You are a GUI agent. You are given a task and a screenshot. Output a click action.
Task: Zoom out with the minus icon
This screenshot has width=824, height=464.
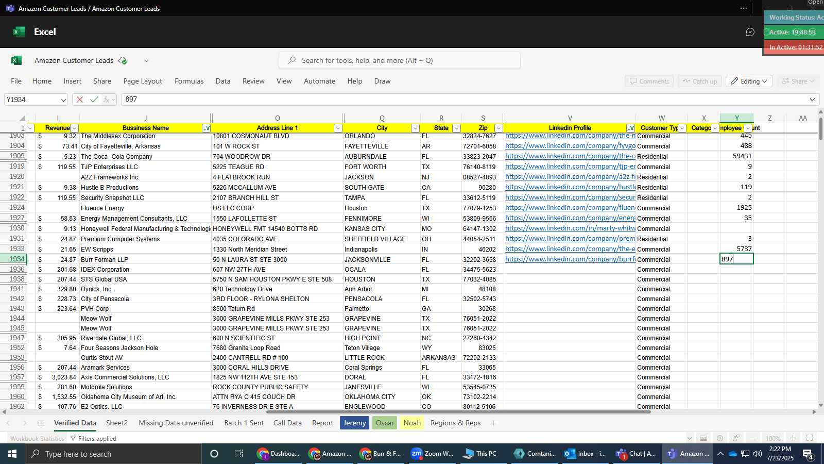click(x=752, y=438)
